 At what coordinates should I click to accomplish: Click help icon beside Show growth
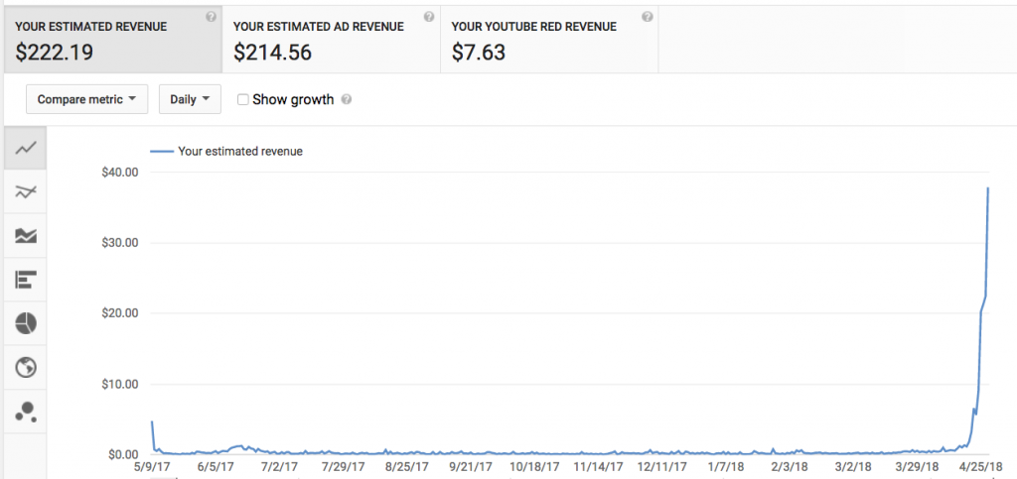point(347,100)
